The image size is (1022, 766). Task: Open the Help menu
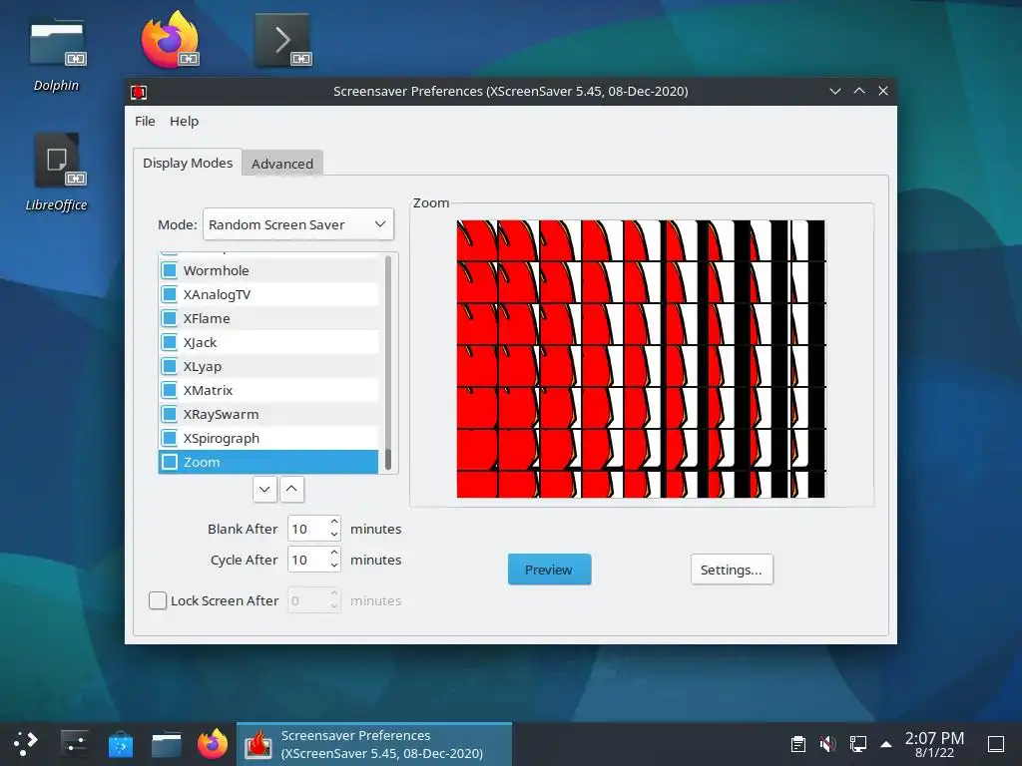184,121
